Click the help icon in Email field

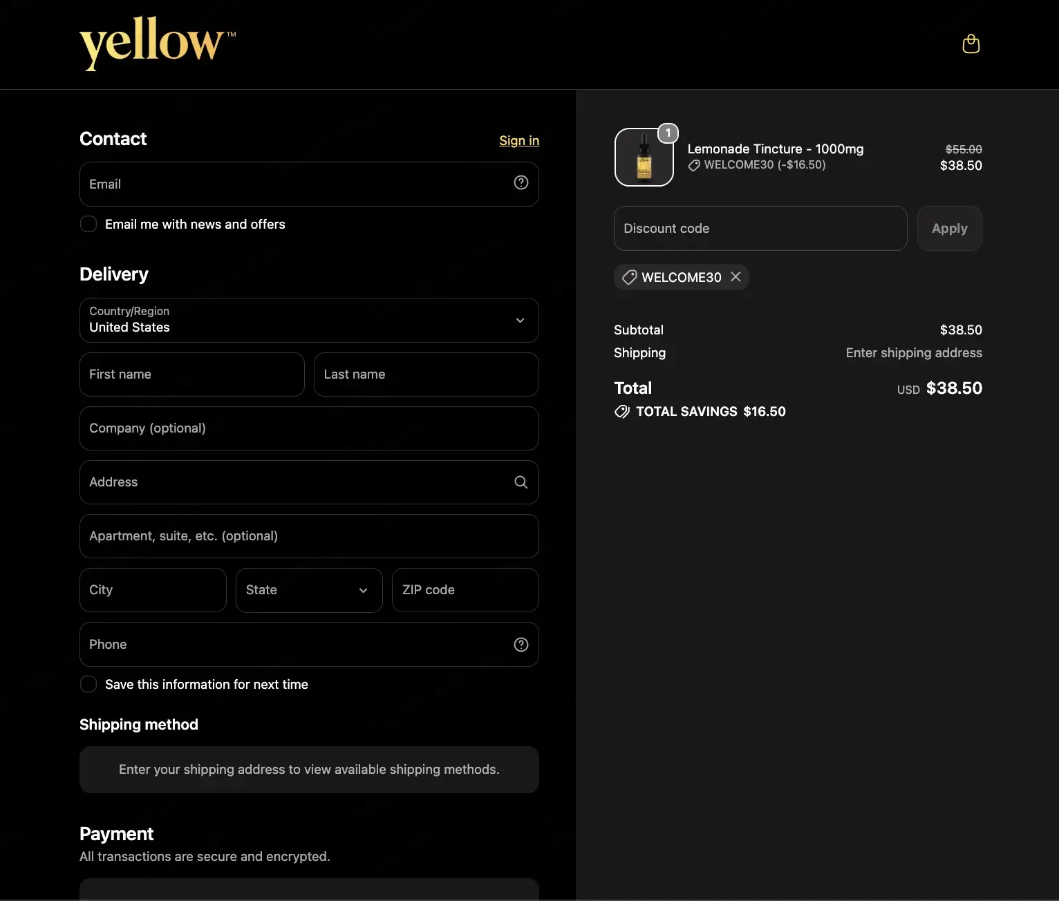[x=521, y=182]
